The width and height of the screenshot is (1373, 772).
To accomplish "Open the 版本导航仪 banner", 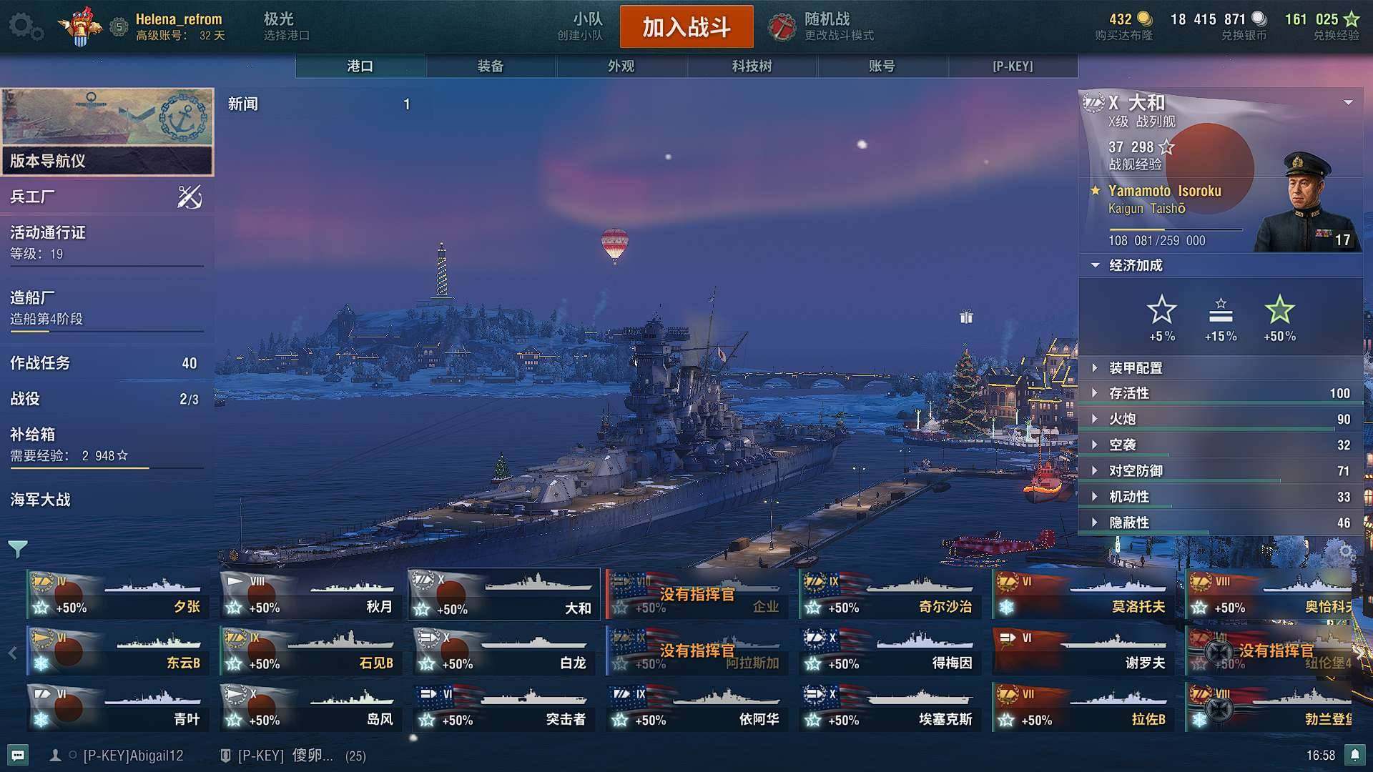I will [x=107, y=132].
